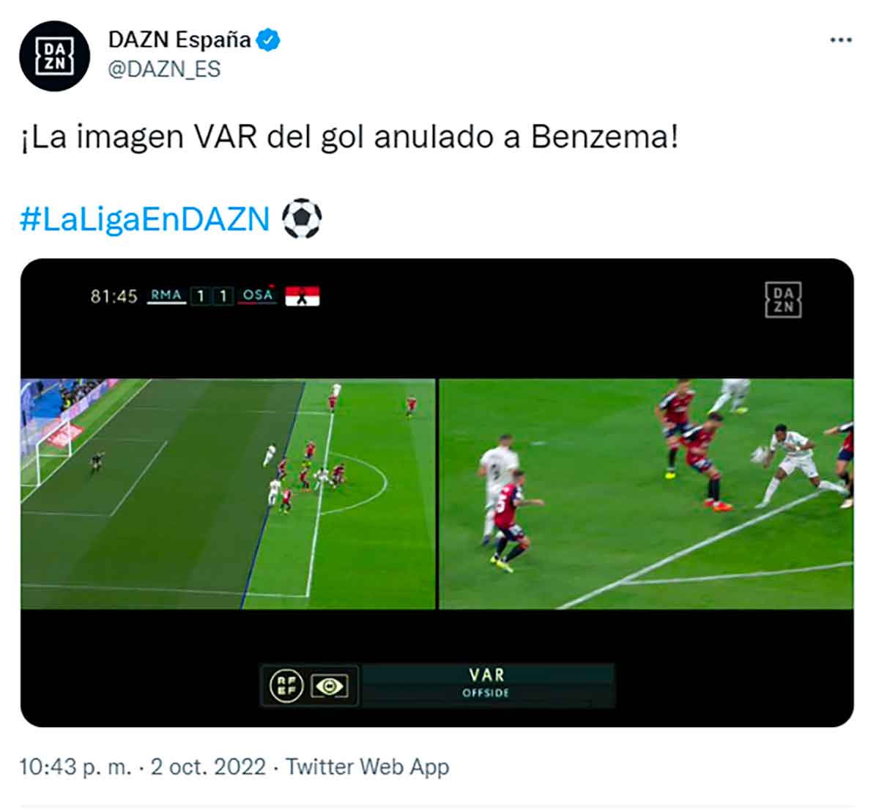Viewport: 879px width, 810px height.
Task: Open the three-dot more options menu
Action: (841, 40)
